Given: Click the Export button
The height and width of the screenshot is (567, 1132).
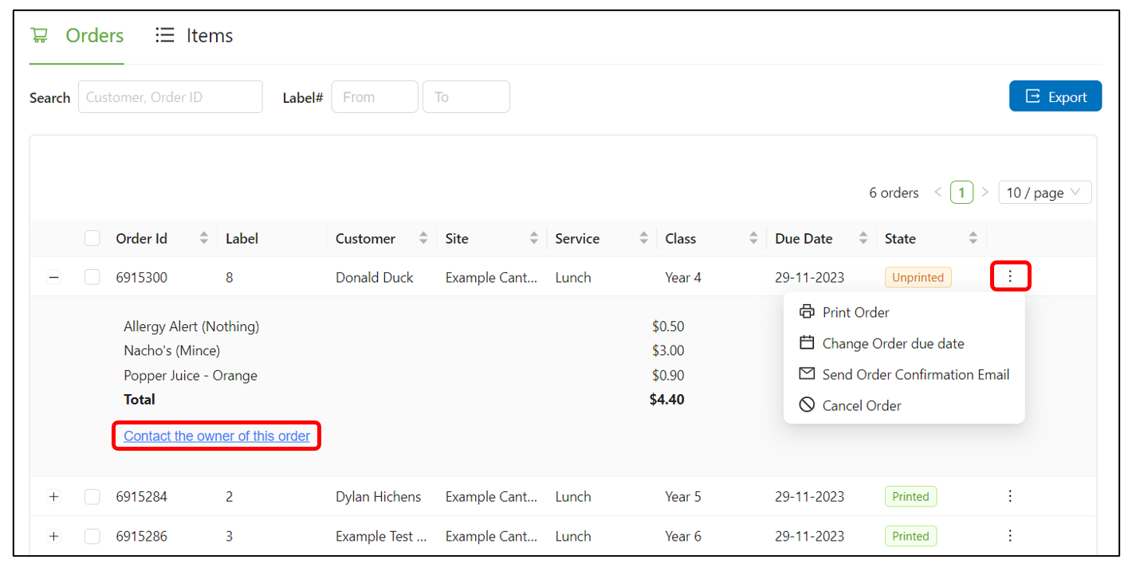Looking at the screenshot, I should [x=1055, y=96].
